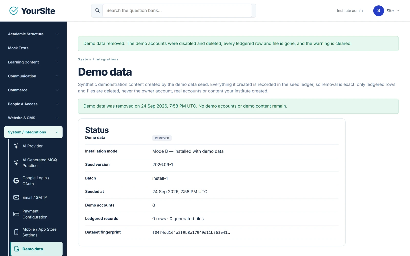This screenshot has height=256, width=410.
Task: Click the Mode B installation mode value
Action: coord(188,151)
